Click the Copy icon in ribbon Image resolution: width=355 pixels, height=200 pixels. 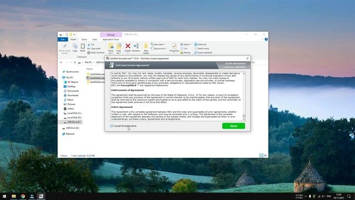pyautogui.click(x=75, y=47)
